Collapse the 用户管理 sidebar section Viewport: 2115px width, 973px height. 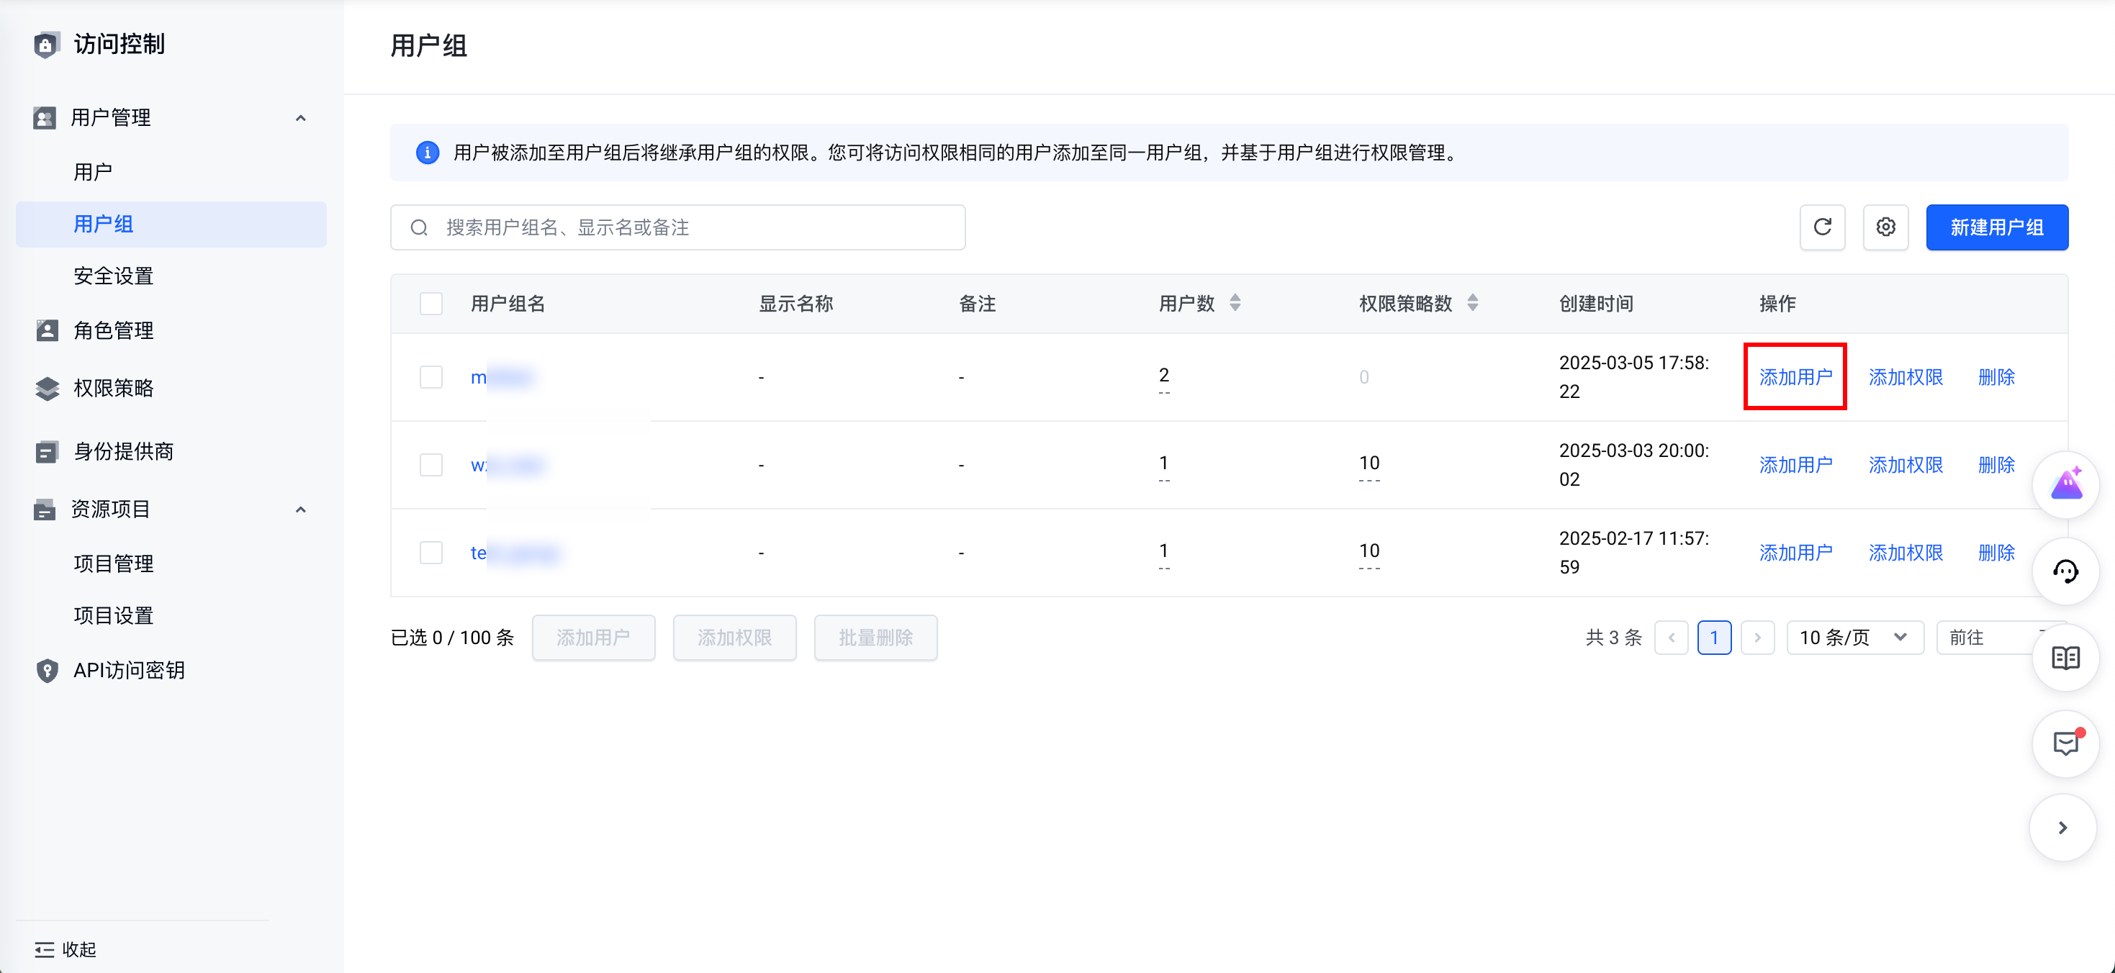pyautogui.click(x=300, y=118)
